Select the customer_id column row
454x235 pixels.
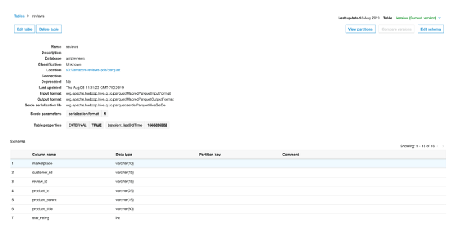228,173
